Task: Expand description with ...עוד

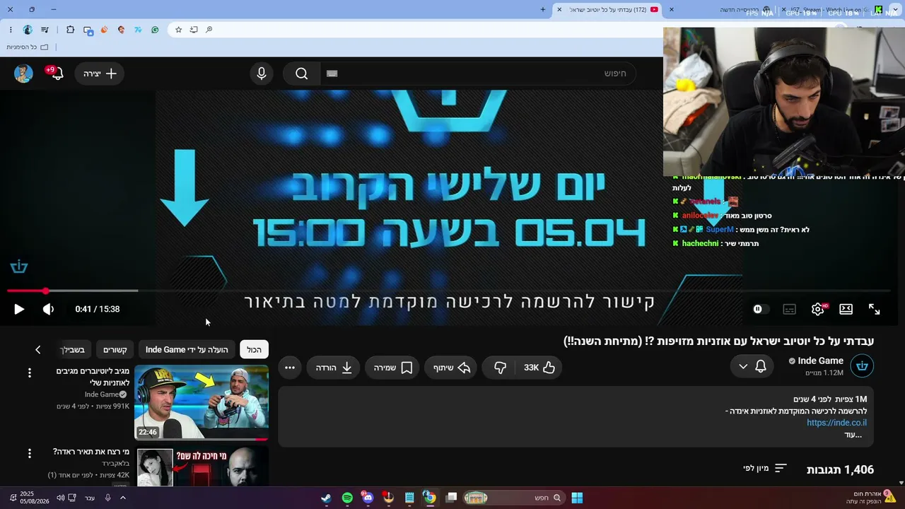Action: click(x=853, y=435)
